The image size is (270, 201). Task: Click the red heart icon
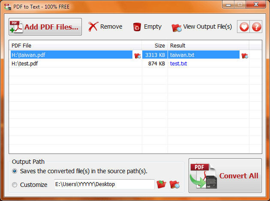coord(244,27)
